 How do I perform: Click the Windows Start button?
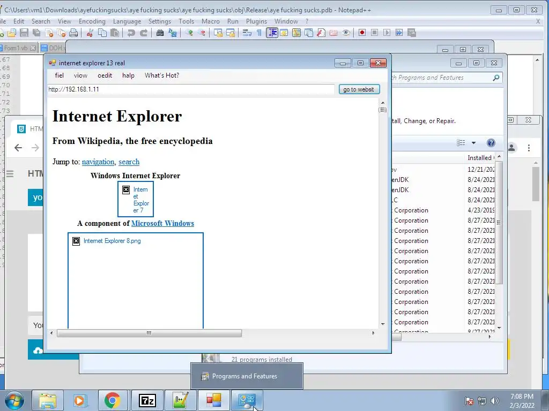(x=14, y=400)
